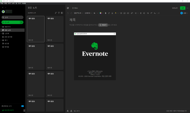Viewport: 190px width, 113px height.
Task: Open the account avatar menu
Action: [x=3, y=11]
